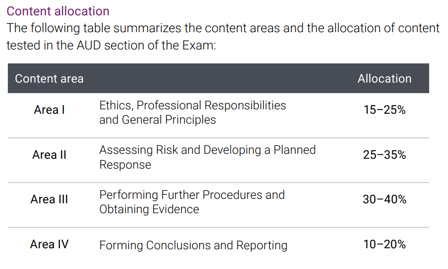The width and height of the screenshot is (448, 269).
Task: Click the 'Content allocation' heading
Action: click(58, 11)
